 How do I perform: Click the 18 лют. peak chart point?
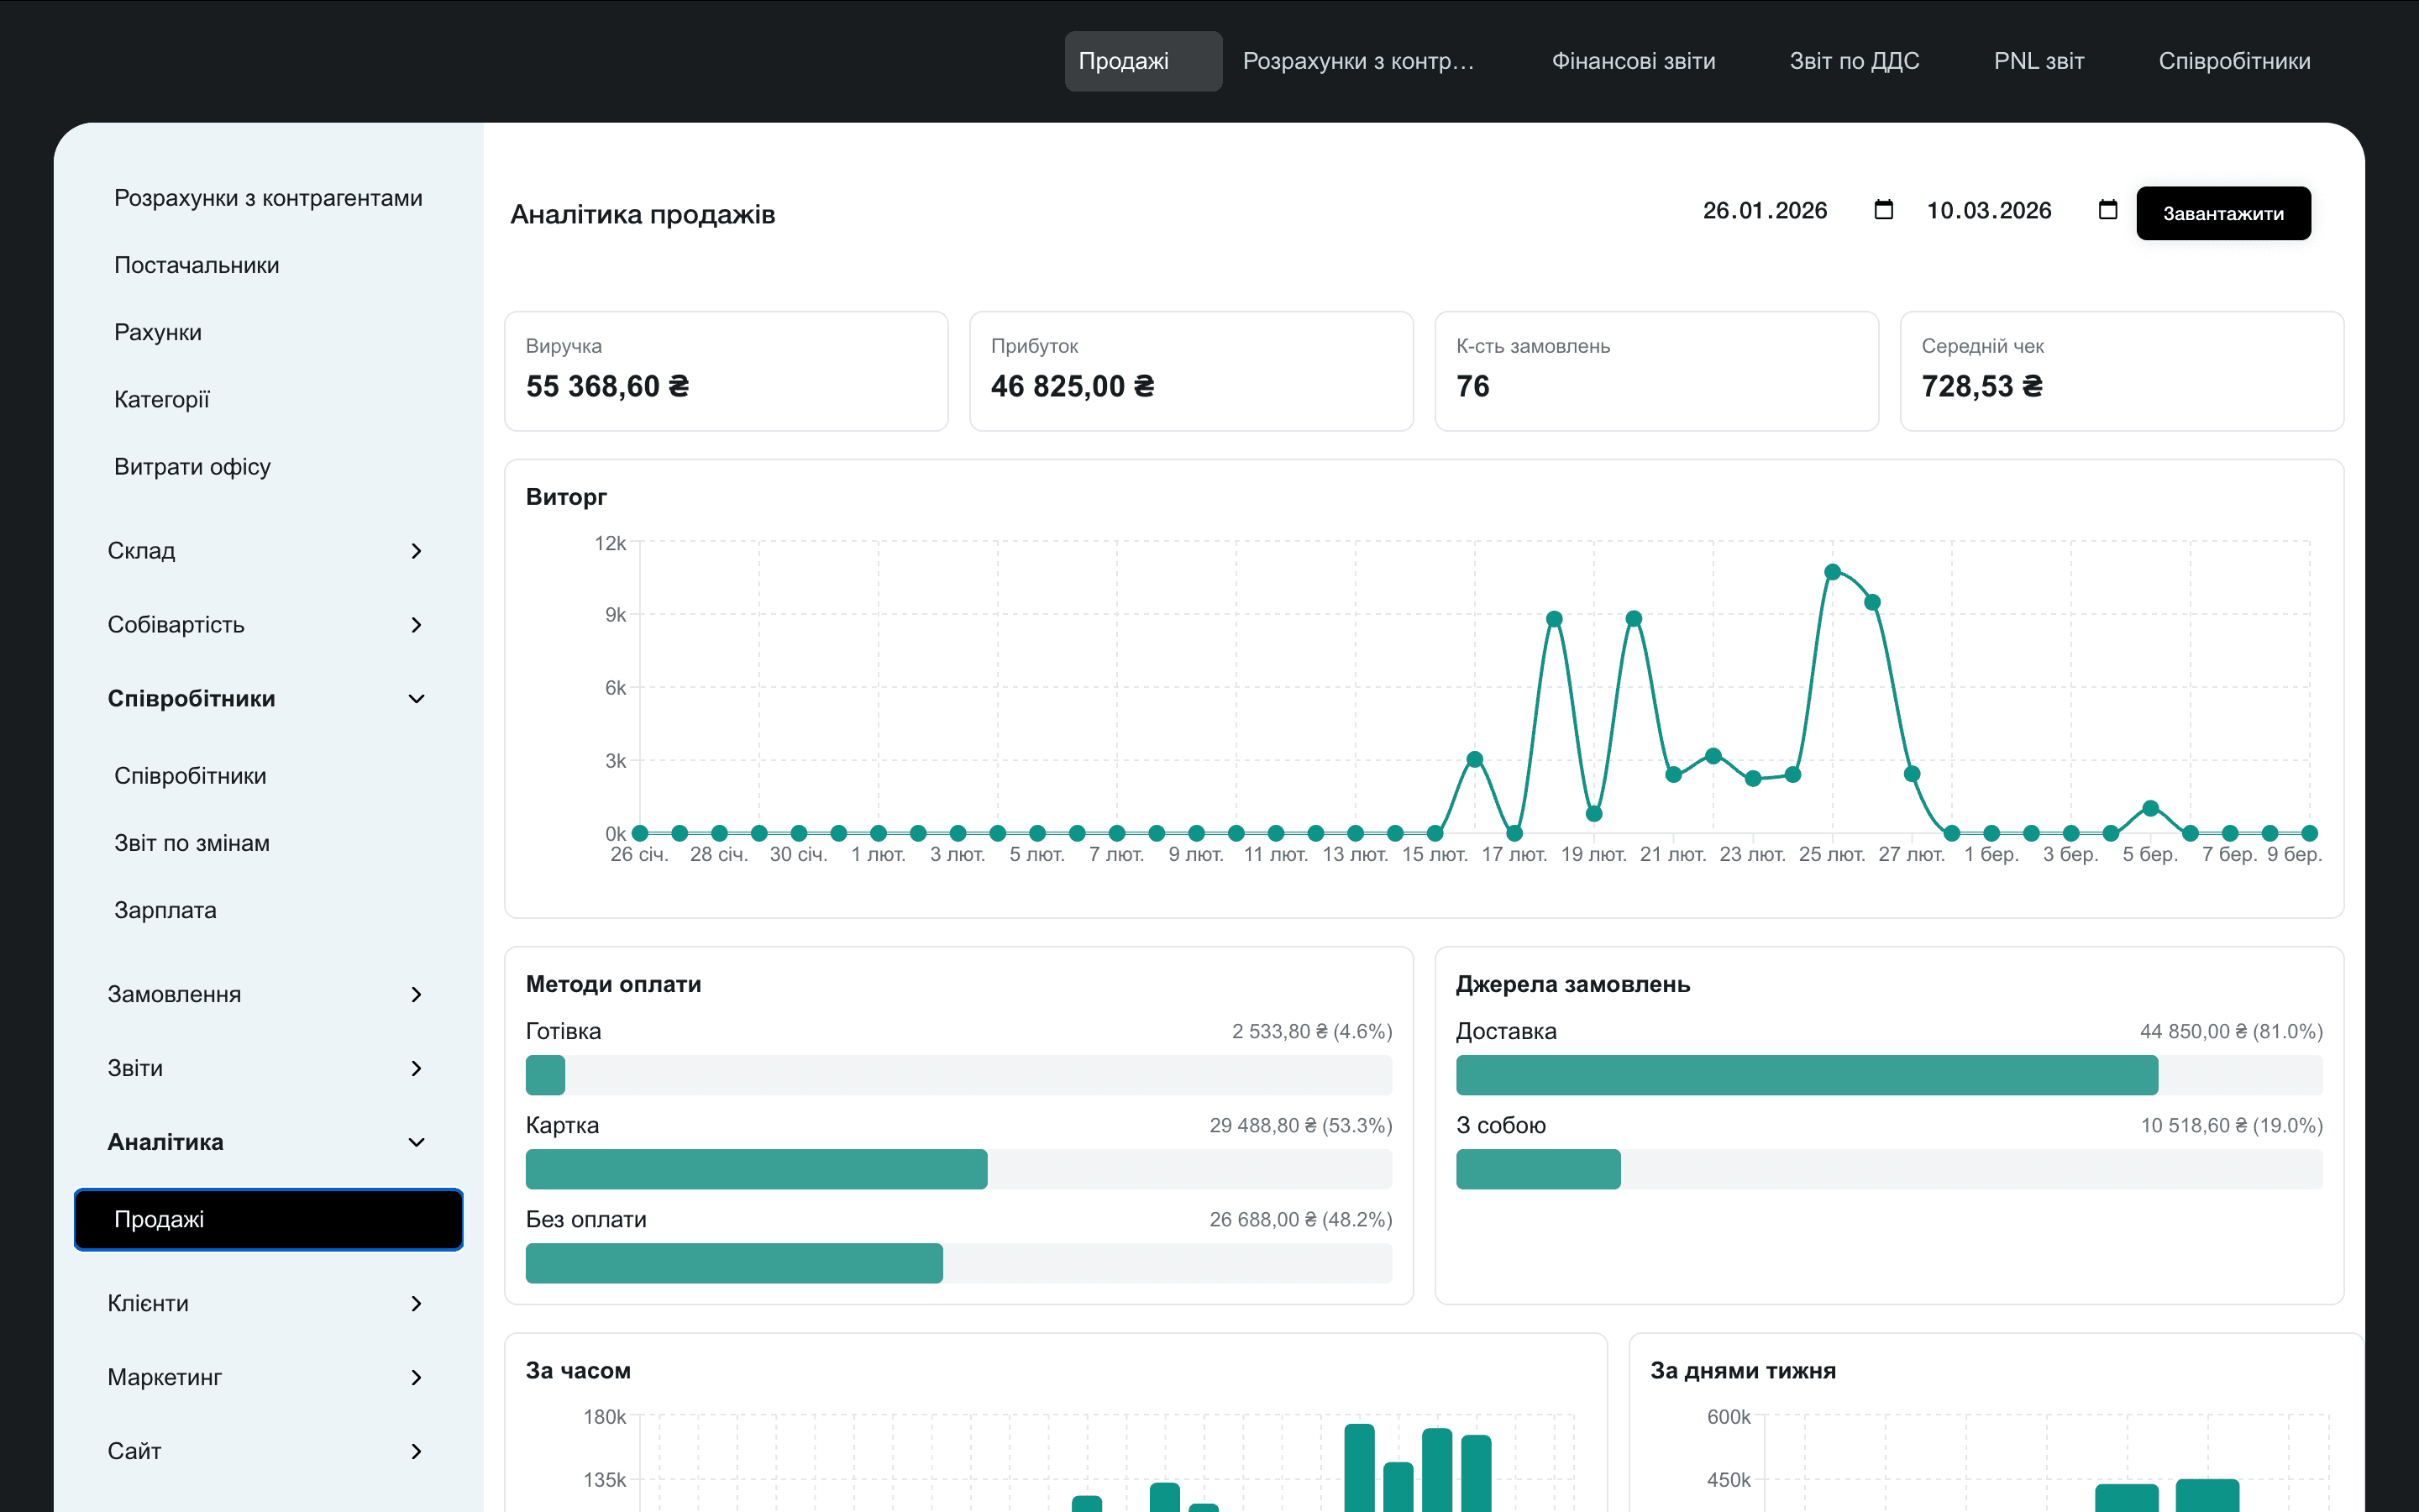click(1555, 619)
